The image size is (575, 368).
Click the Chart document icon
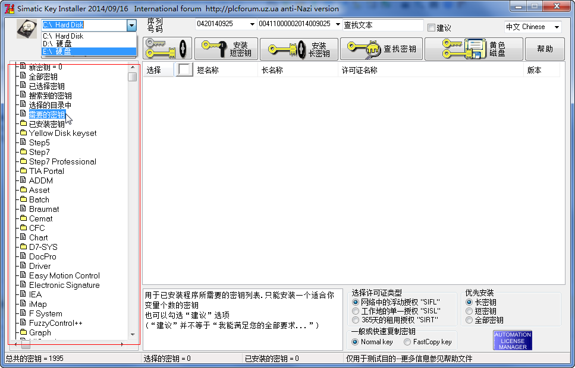[23, 237]
